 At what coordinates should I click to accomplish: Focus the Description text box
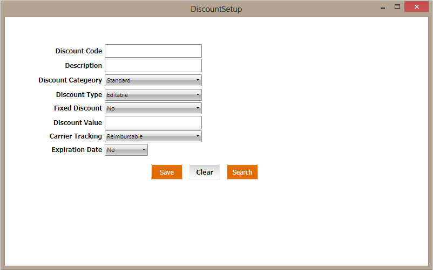tap(153, 66)
